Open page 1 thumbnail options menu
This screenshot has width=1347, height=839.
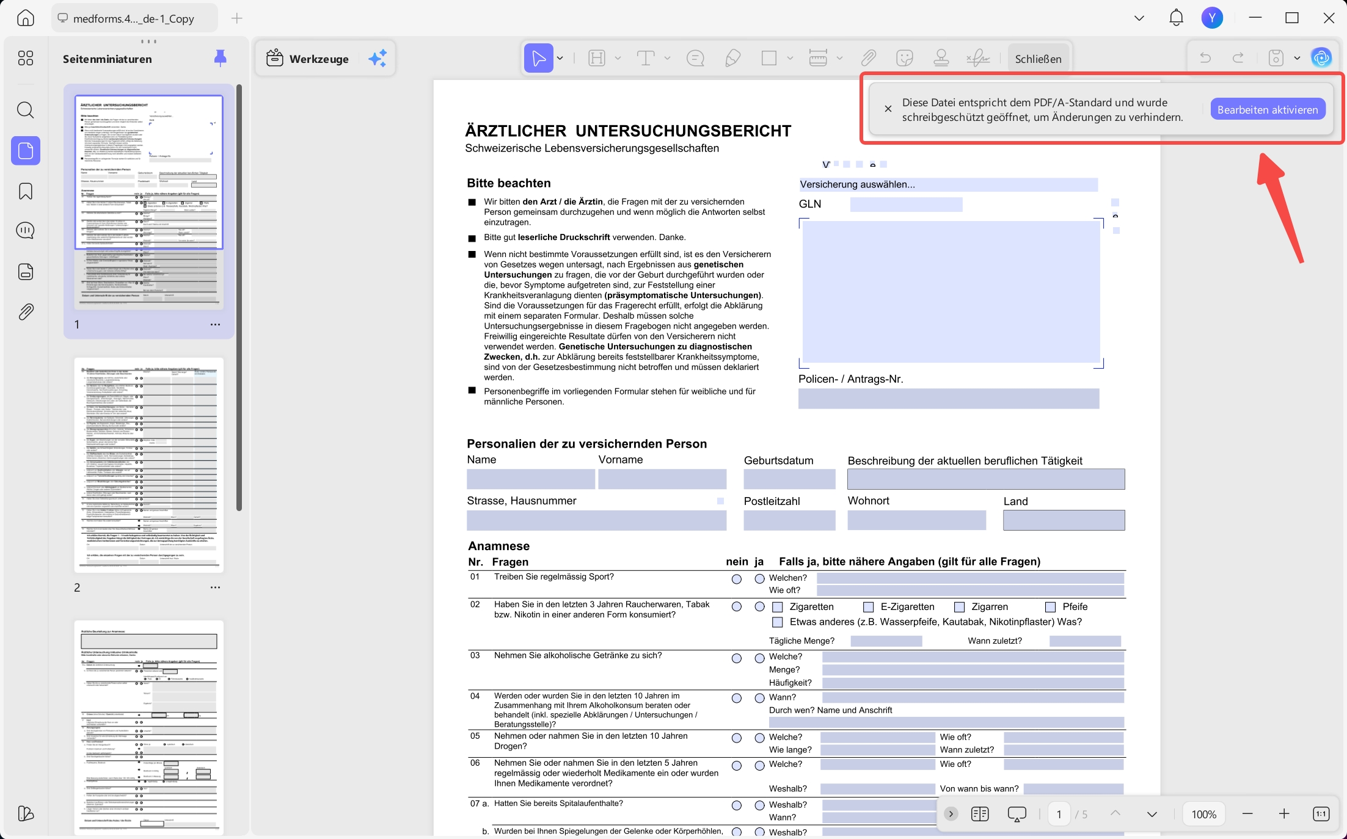coord(215,324)
